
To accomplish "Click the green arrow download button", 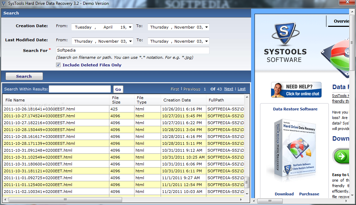I will pos(341,156).
